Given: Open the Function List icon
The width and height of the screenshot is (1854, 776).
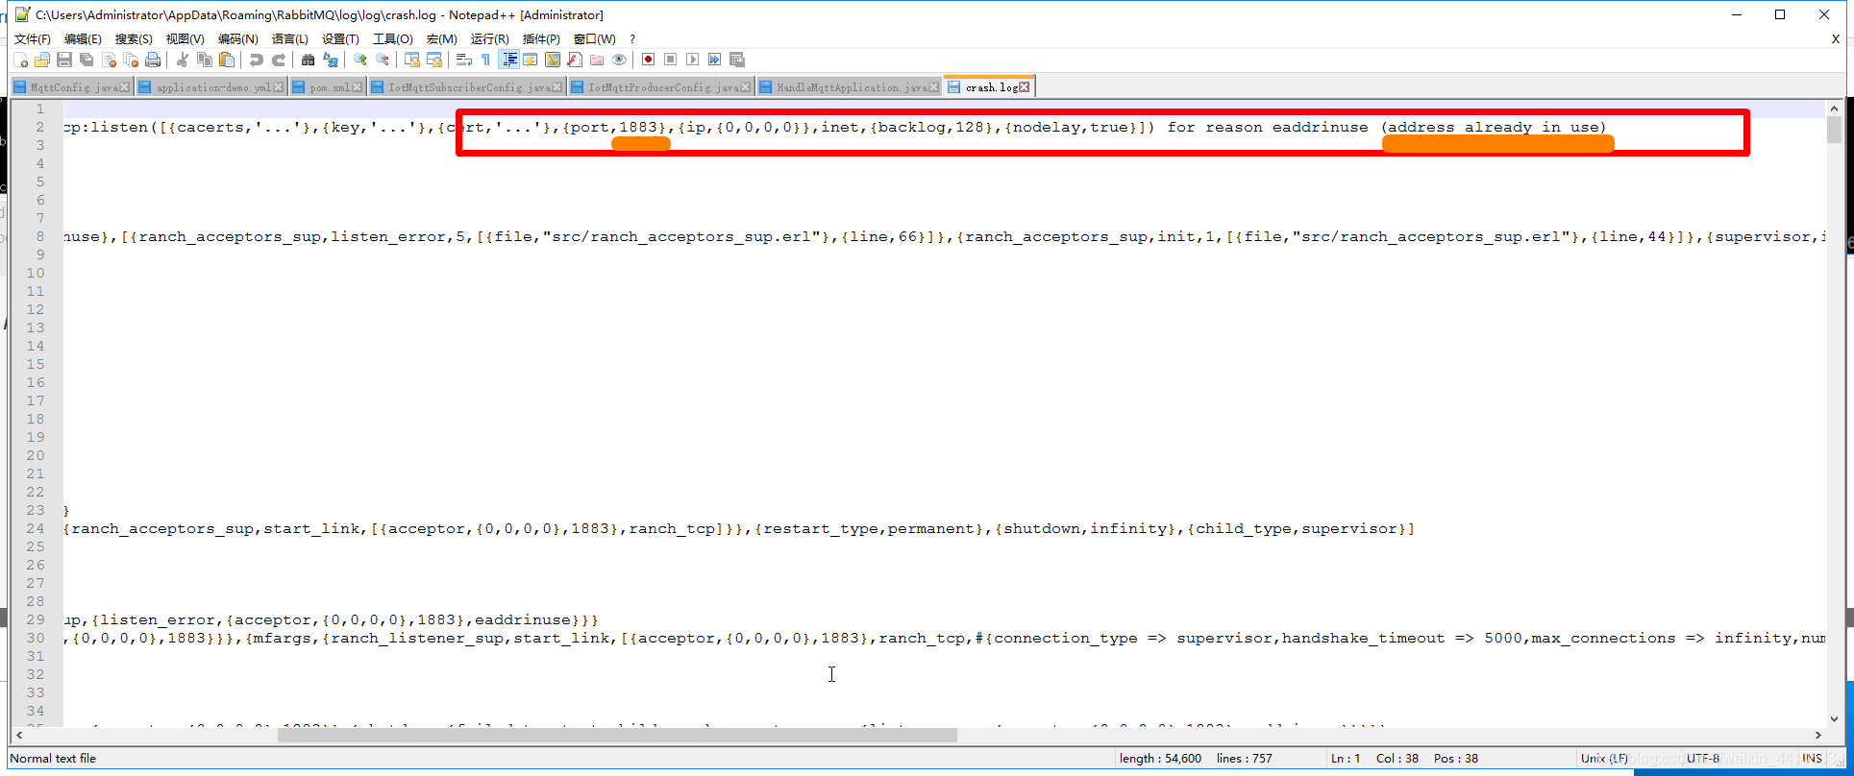Looking at the screenshot, I should [575, 60].
